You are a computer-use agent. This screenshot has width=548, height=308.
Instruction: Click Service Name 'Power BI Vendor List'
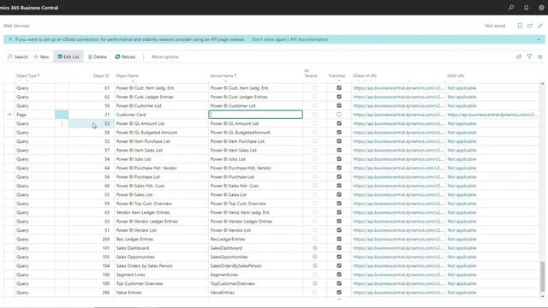(x=230, y=230)
